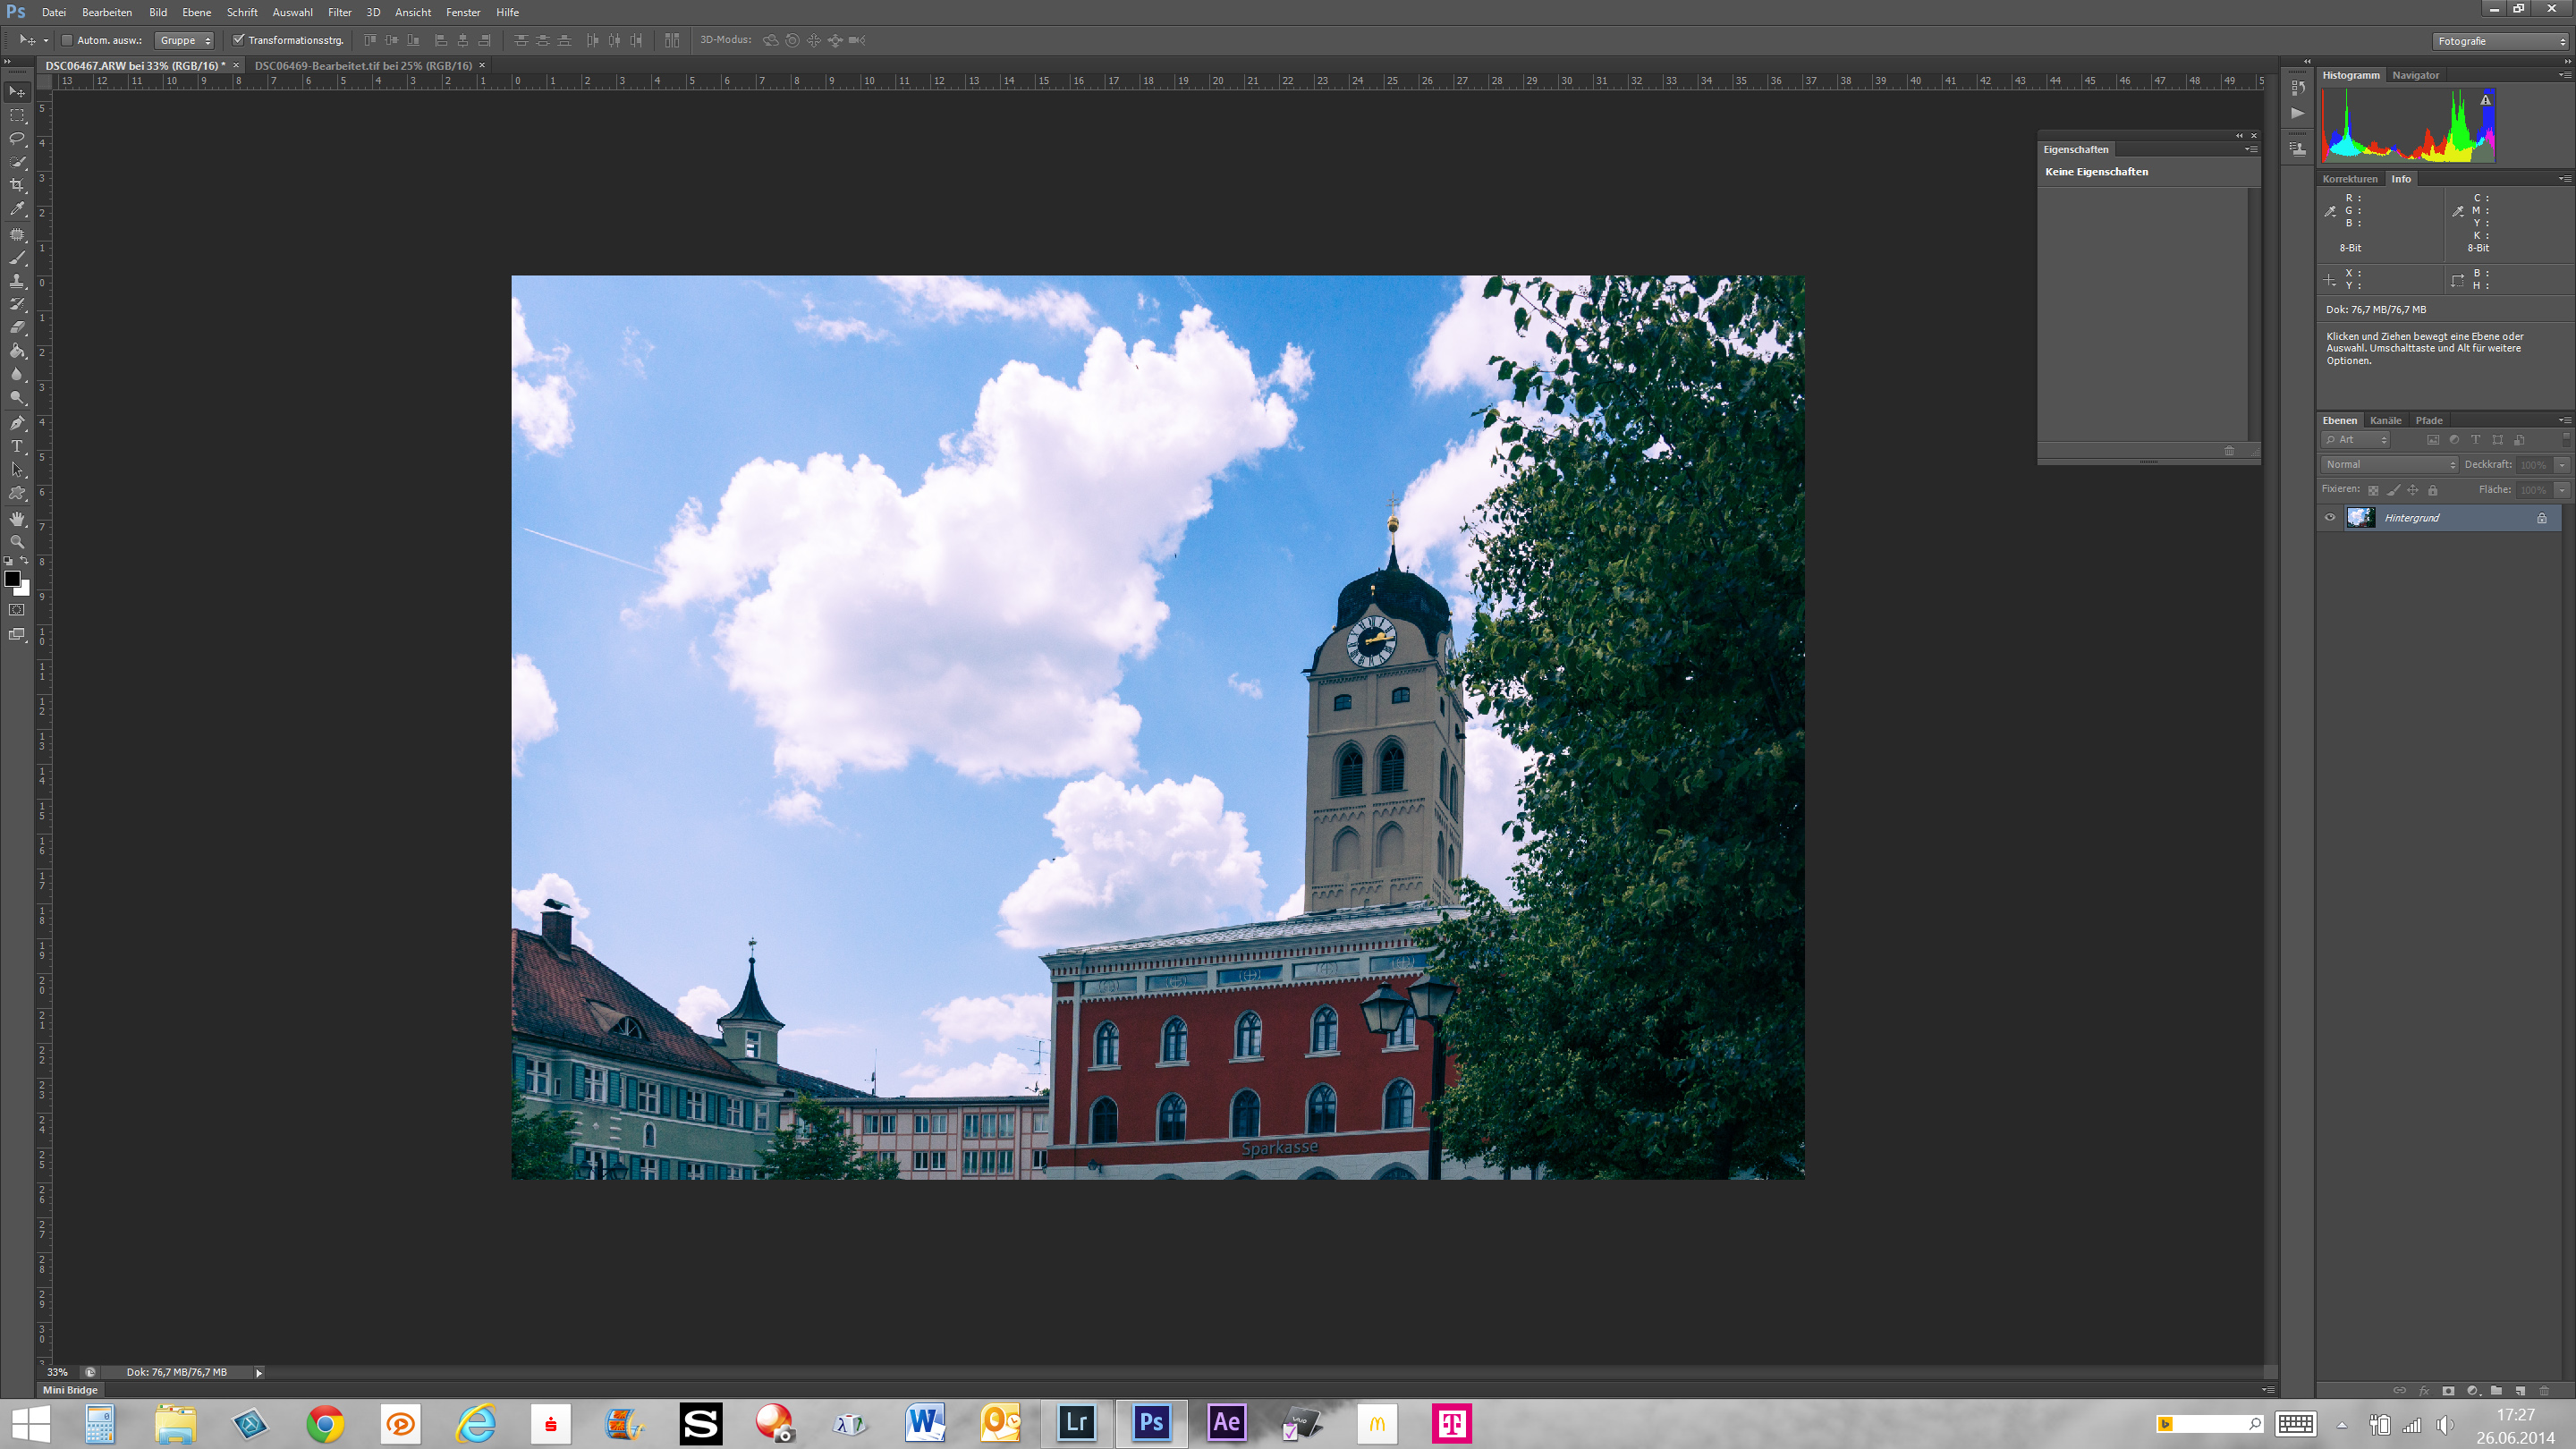Filter layers by adjustment layers icon
The height and width of the screenshot is (1449, 2576).
pyautogui.click(x=2454, y=440)
